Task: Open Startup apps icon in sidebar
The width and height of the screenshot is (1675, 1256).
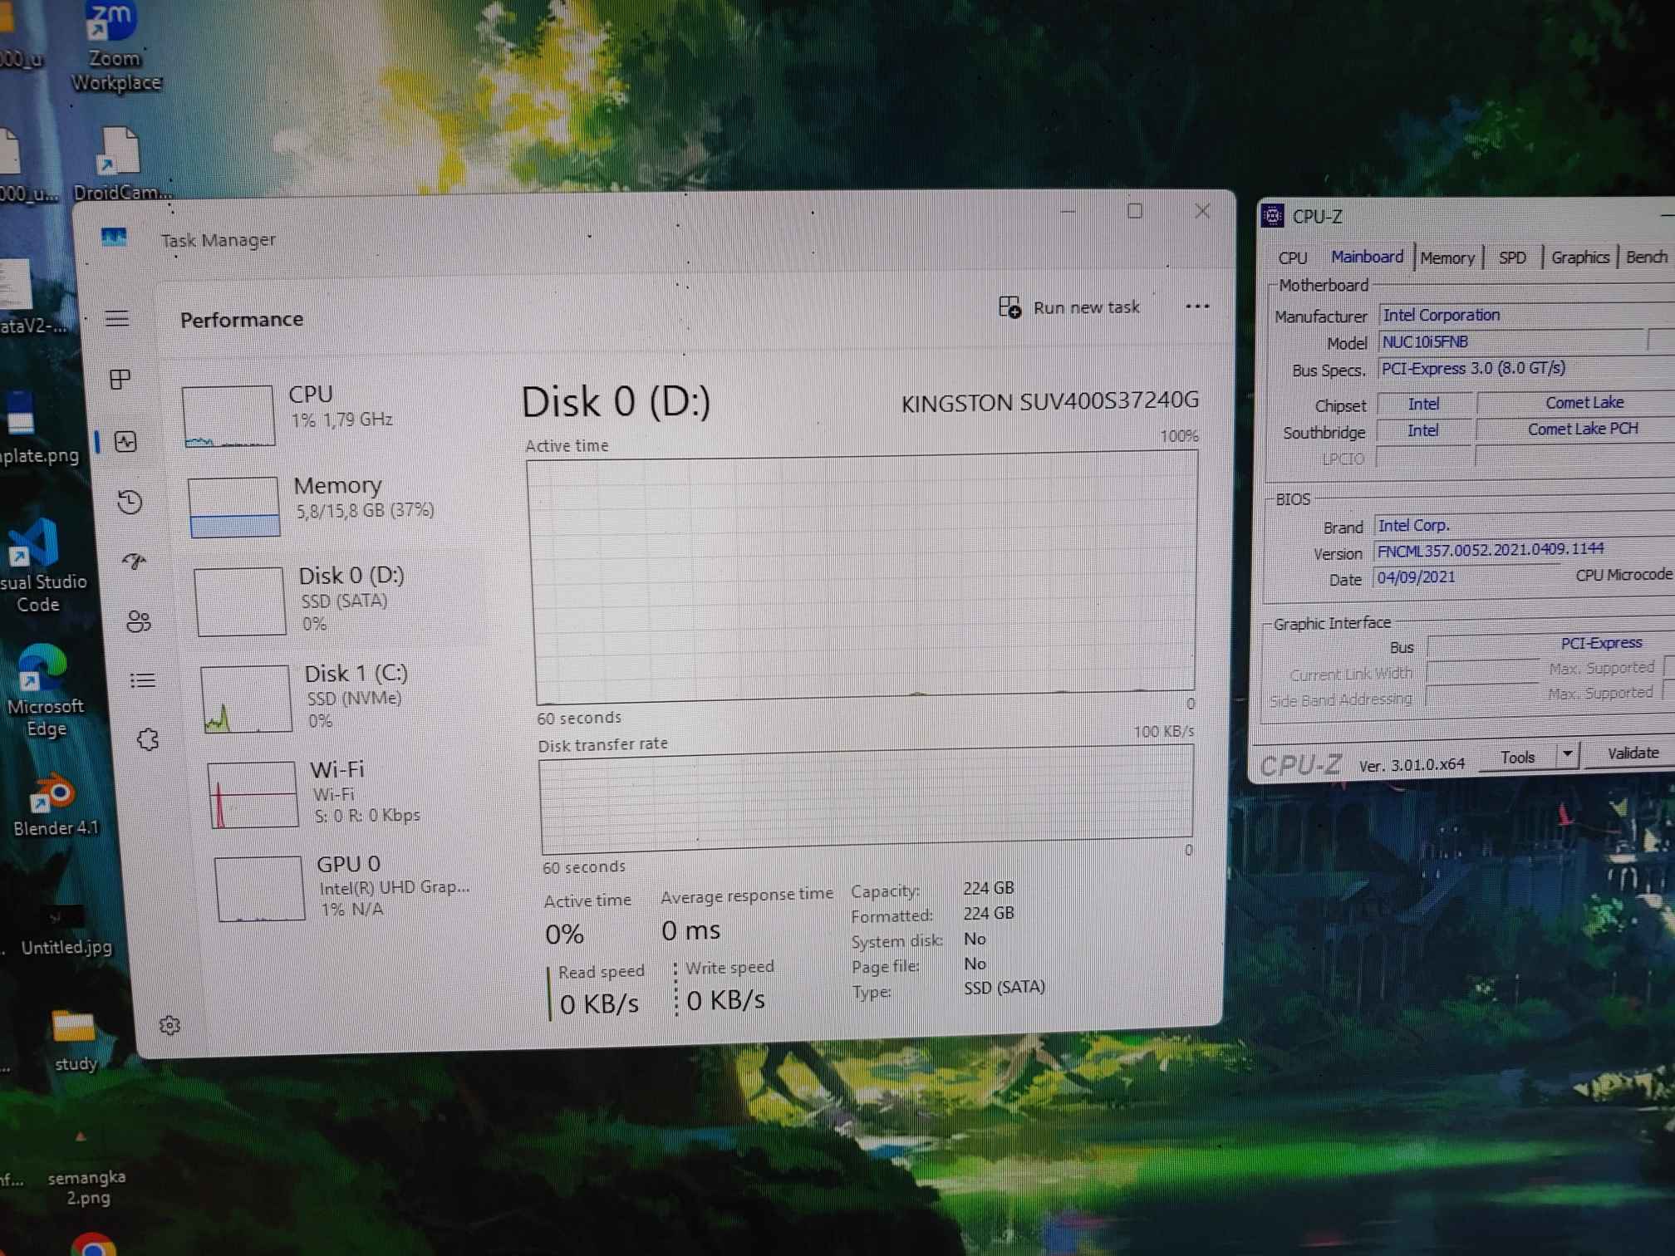Action: click(x=135, y=562)
